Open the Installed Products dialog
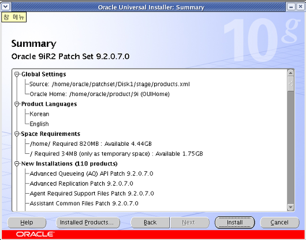 88,223
